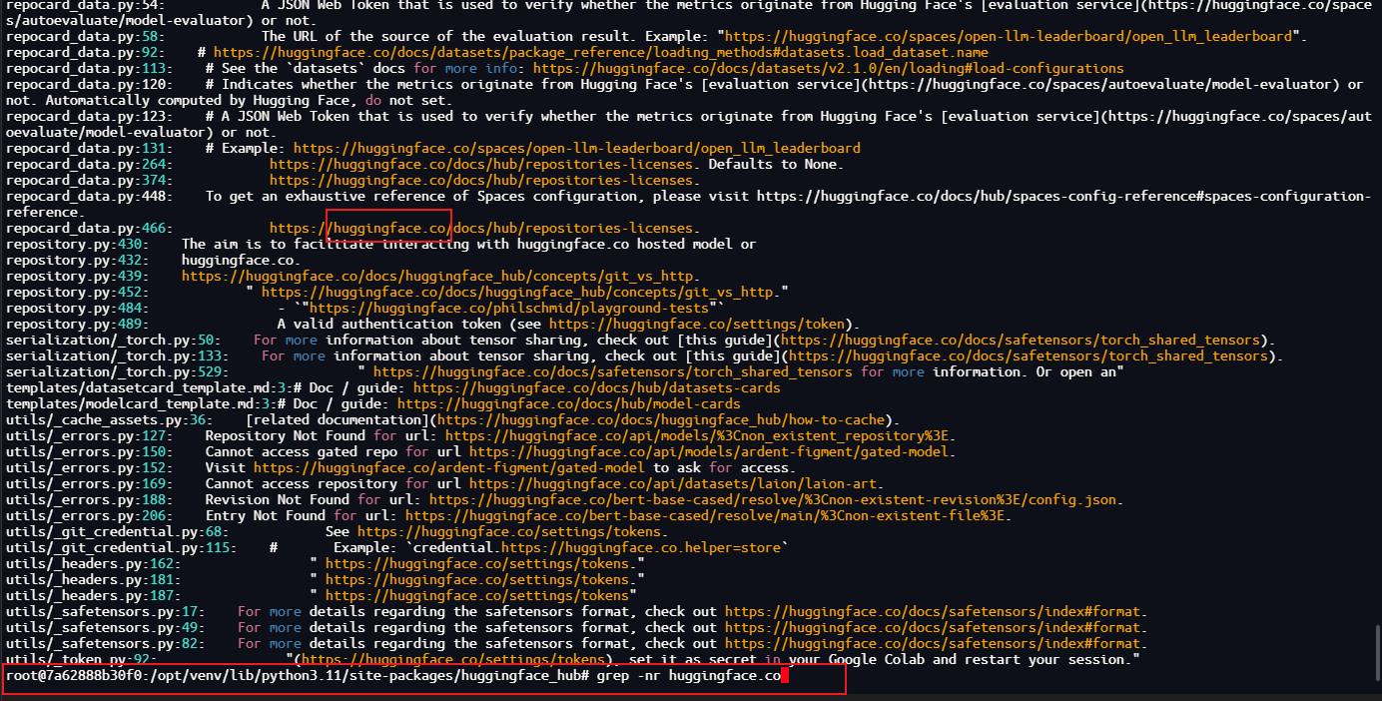Viewport: 1382px width, 701px height.
Task: Click the shell prompt path ending in huggingface_hub#
Action: pos(298,676)
